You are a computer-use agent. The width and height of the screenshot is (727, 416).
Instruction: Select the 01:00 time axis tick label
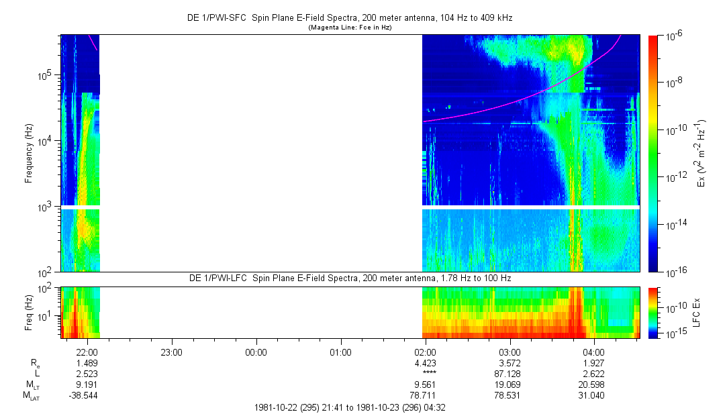pos(341,352)
